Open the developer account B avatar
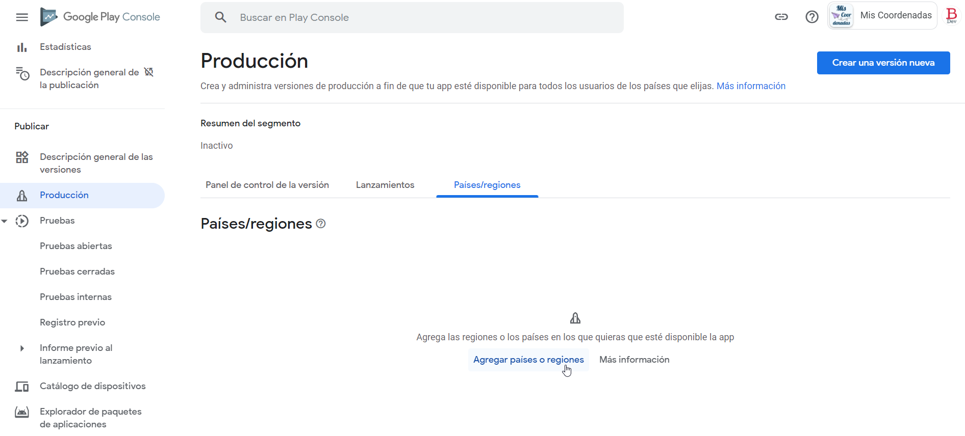The height and width of the screenshot is (436, 965). tap(952, 16)
